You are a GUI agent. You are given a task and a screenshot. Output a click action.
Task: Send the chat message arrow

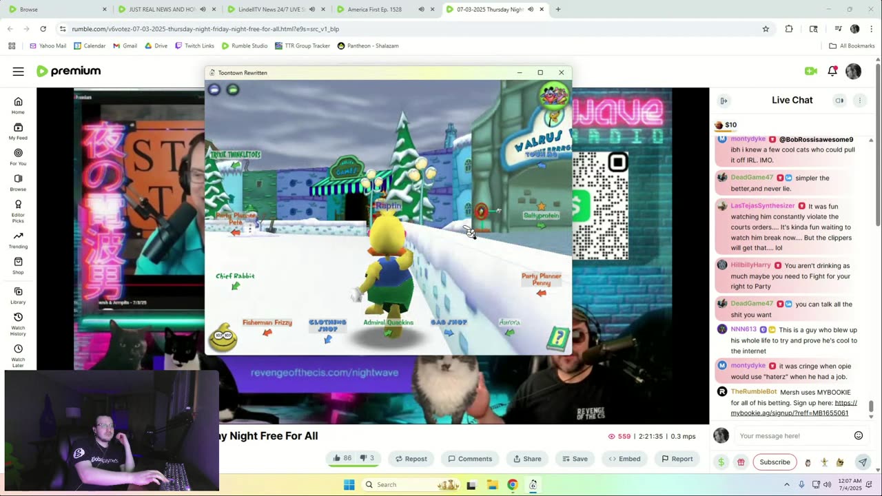862,462
